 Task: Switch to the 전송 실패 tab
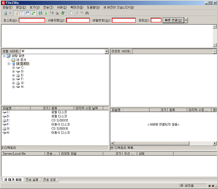point(32,180)
